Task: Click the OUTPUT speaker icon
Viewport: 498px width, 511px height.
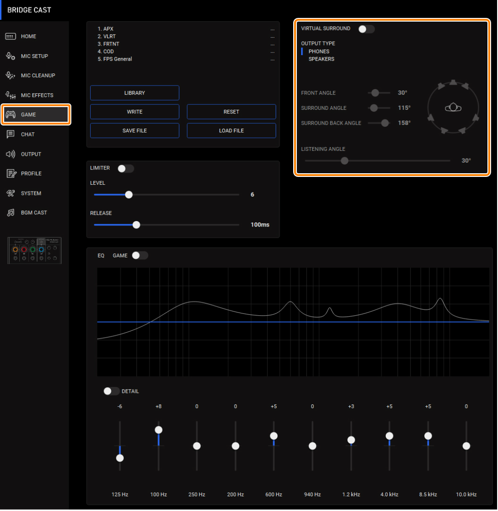Action: pos(11,154)
